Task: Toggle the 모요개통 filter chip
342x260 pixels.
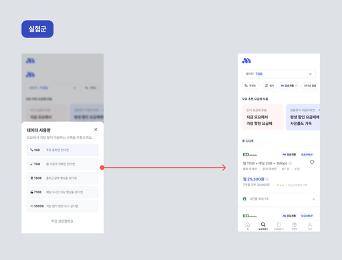Action: point(289,86)
